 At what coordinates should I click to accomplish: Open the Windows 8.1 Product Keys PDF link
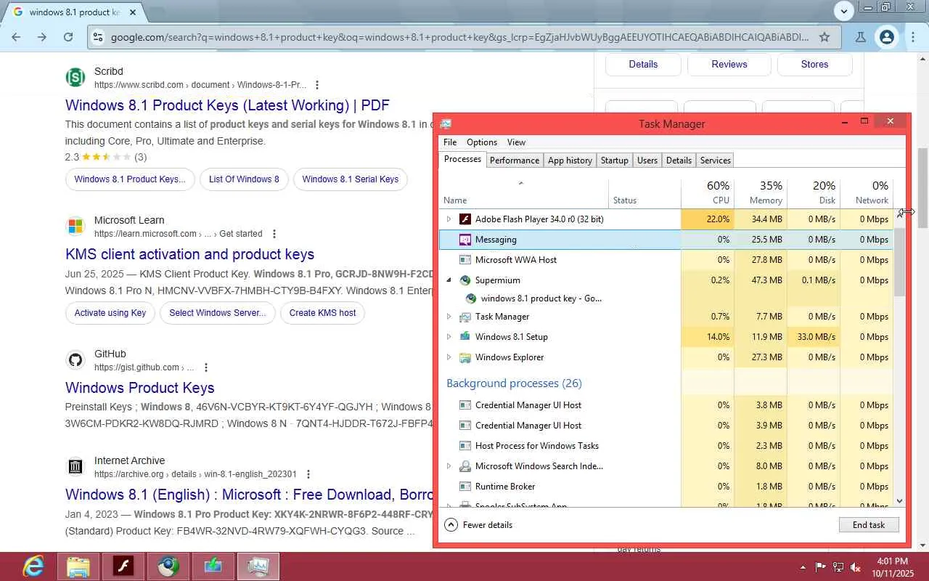click(227, 105)
